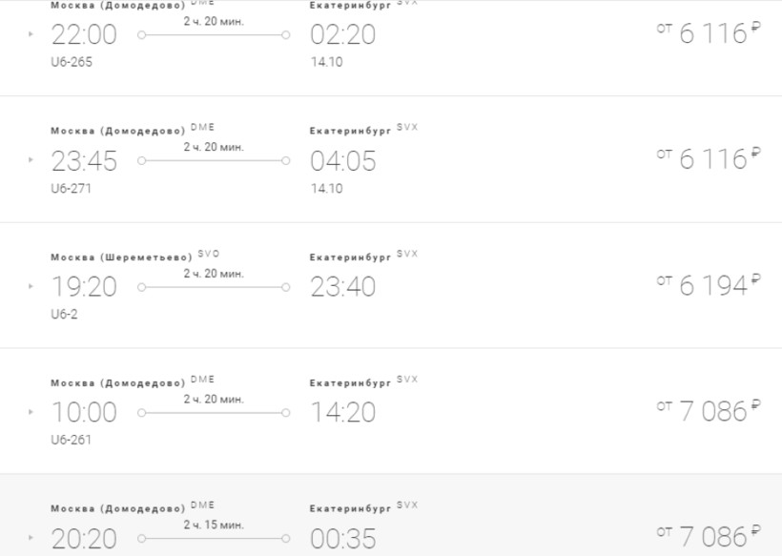The image size is (782, 556).
Task: Expand the U6-261 flight row arrow
Action: coord(31,412)
